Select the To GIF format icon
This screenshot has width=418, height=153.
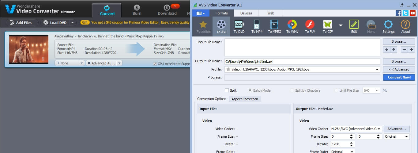tap(328, 27)
